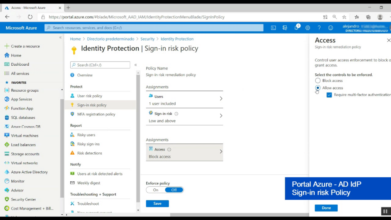Open the notifications bell
The width and height of the screenshot is (391, 220).
coord(296,27)
